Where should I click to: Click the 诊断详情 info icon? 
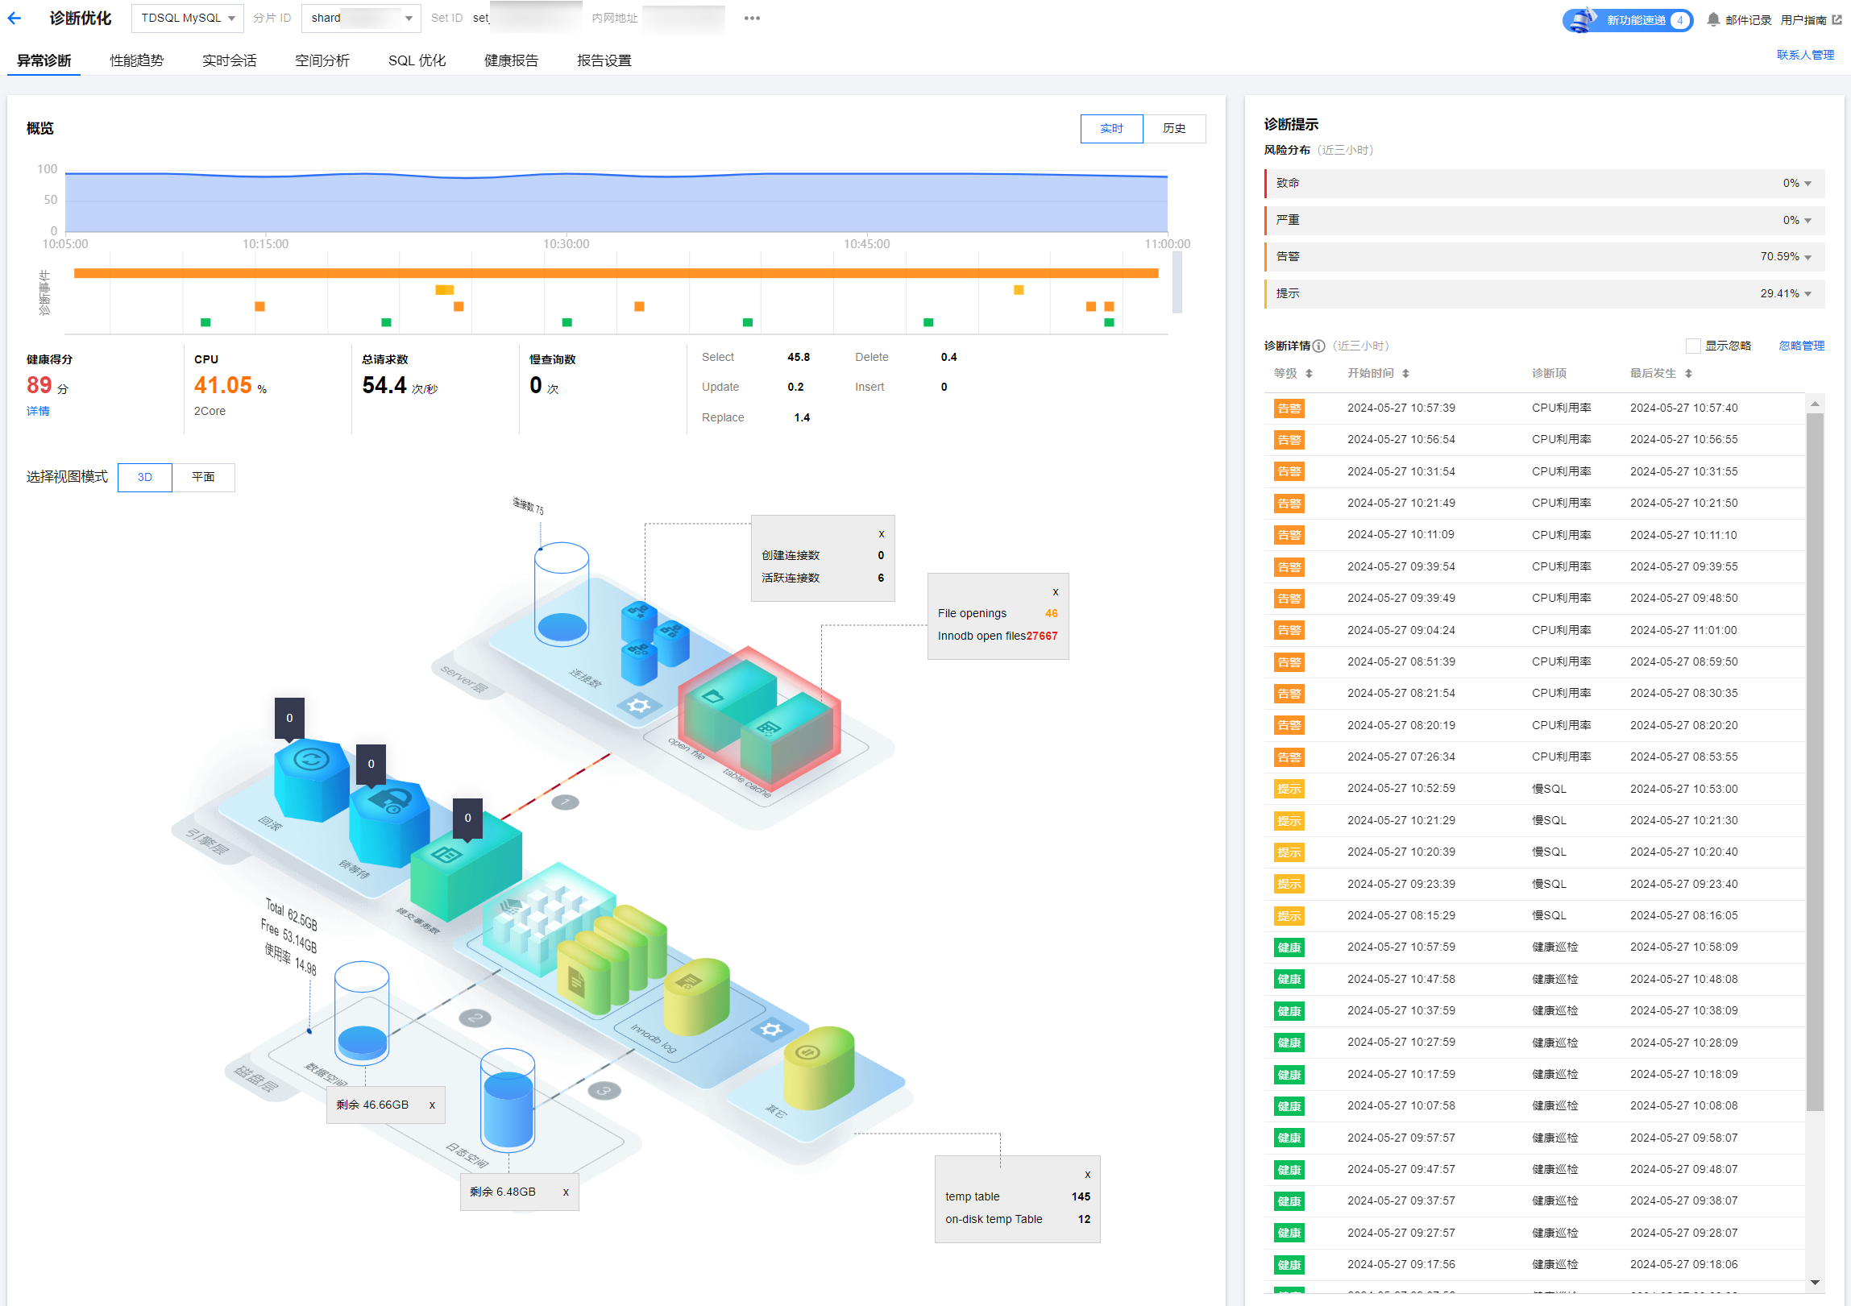click(1318, 346)
